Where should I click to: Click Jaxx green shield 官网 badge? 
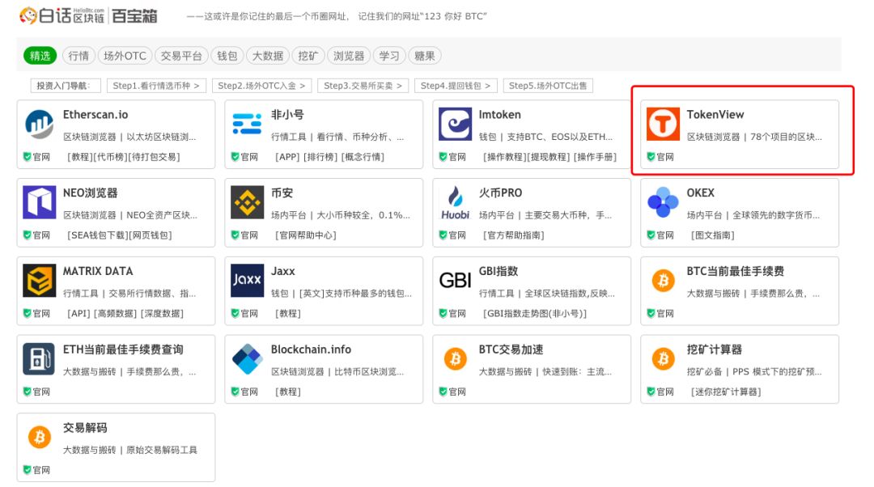click(x=244, y=314)
